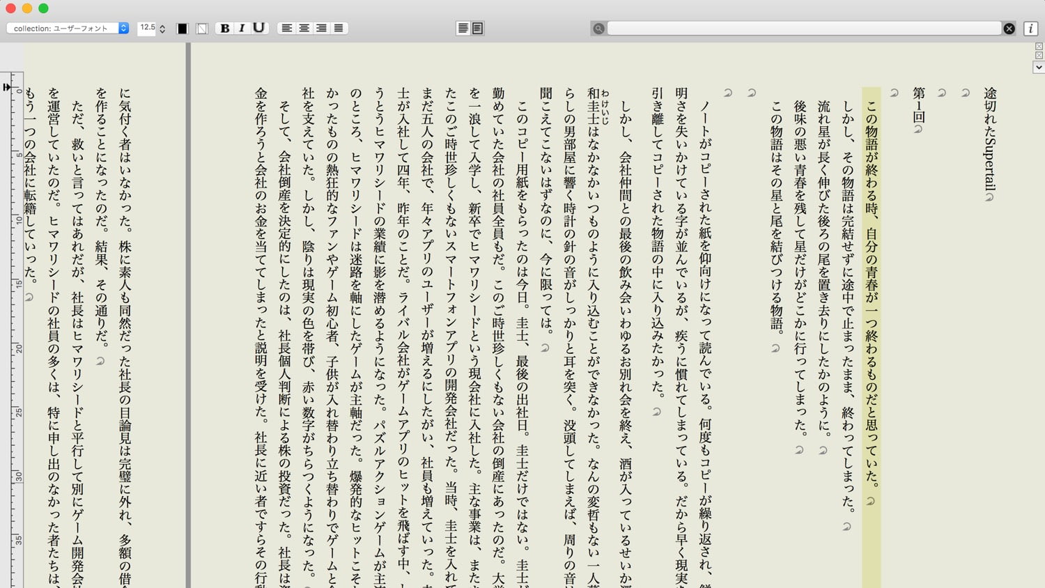Center align the text

[304, 28]
